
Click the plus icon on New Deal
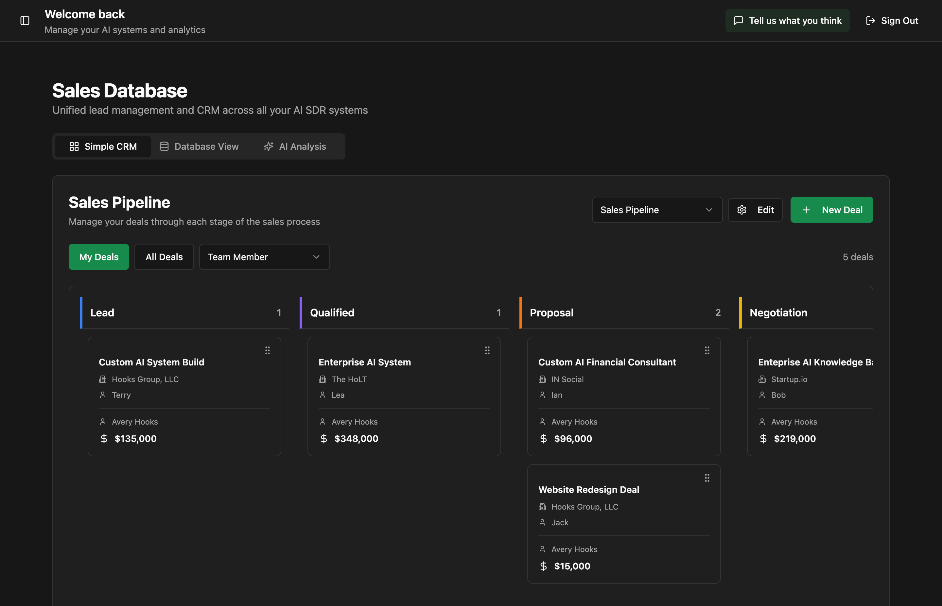806,210
